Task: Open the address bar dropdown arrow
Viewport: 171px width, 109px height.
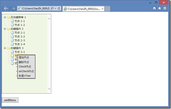Action: pyautogui.click(x=55, y=9)
